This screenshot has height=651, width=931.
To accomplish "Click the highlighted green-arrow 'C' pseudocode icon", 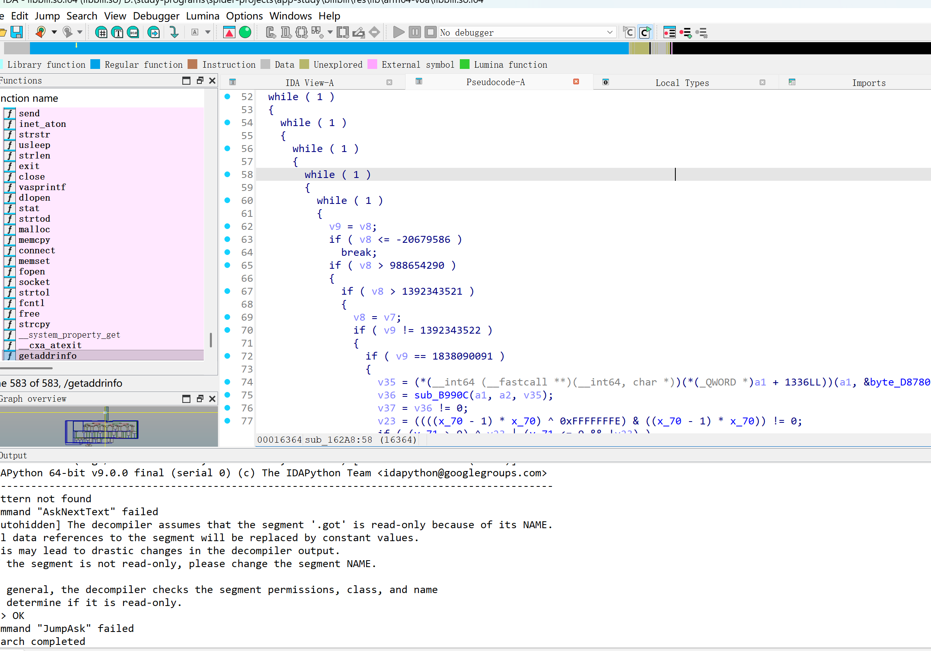I will click(645, 32).
